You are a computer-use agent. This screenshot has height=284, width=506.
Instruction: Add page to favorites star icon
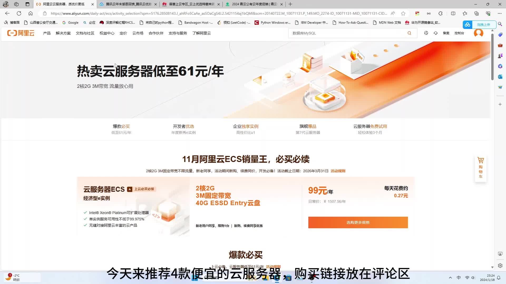pyautogui.click(x=403, y=13)
